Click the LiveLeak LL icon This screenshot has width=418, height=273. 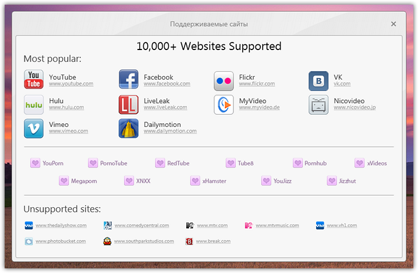pos(129,105)
